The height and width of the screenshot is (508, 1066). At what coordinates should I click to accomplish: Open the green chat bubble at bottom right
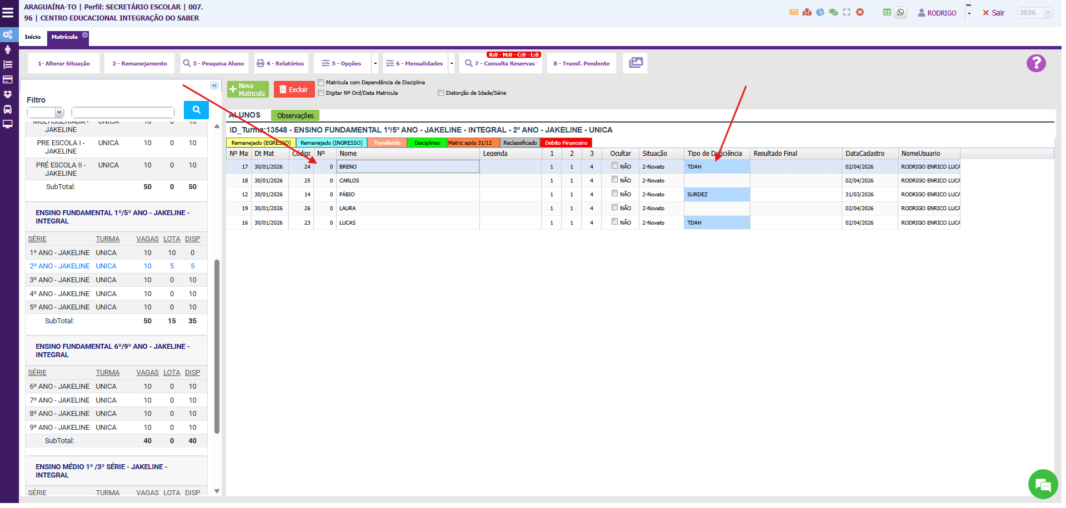point(1043,485)
